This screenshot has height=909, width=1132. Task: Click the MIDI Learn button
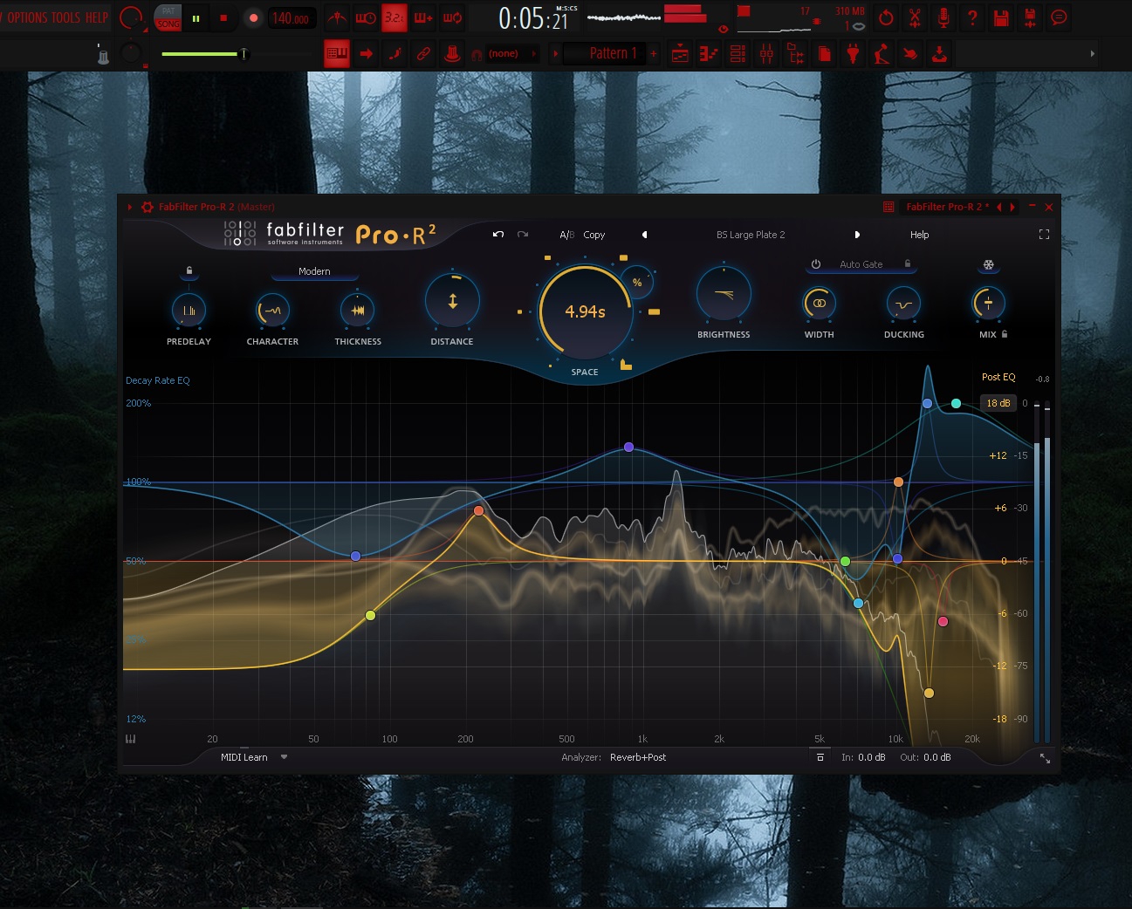(x=244, y=757)
